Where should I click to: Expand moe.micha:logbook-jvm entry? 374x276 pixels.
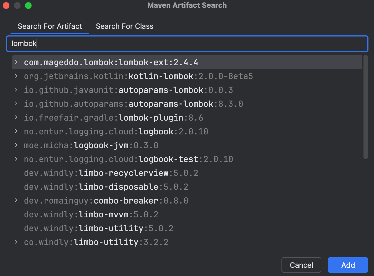(x=16, y=145)
